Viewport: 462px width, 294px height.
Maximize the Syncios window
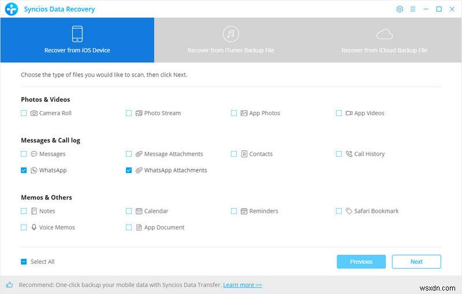click(439, 9)
